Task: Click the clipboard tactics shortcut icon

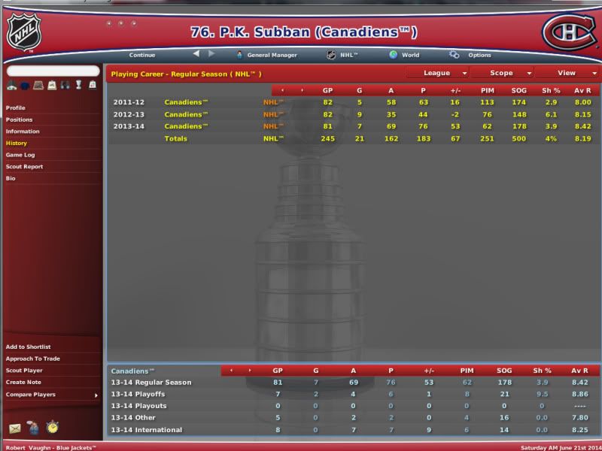Action: [52, 85]
